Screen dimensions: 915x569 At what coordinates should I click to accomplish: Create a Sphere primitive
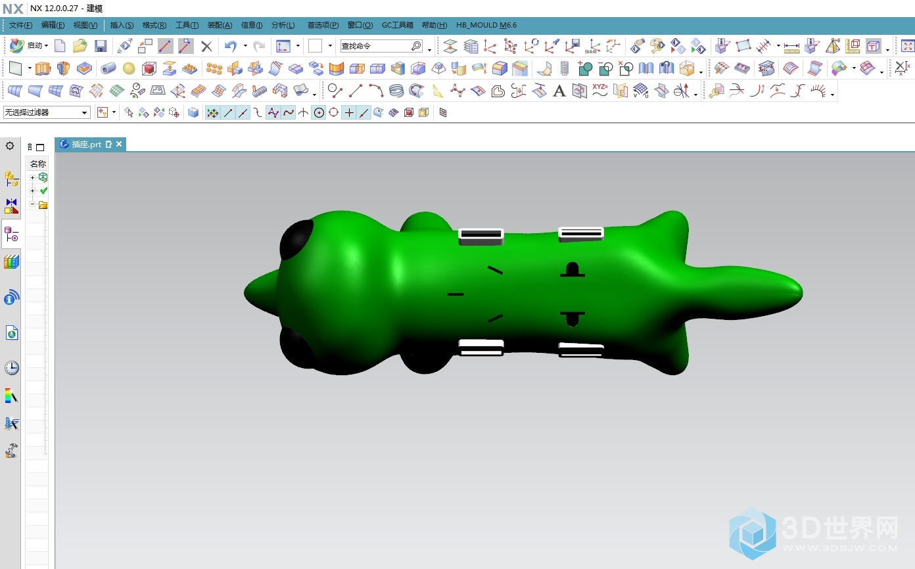pyautogui.click(x=129, y=68)
